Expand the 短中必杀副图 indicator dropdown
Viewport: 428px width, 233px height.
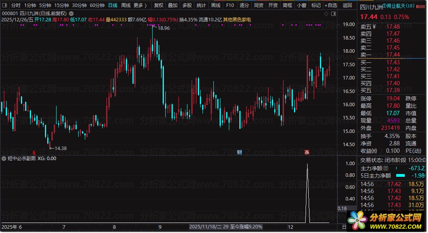click(x=4, y=158)
